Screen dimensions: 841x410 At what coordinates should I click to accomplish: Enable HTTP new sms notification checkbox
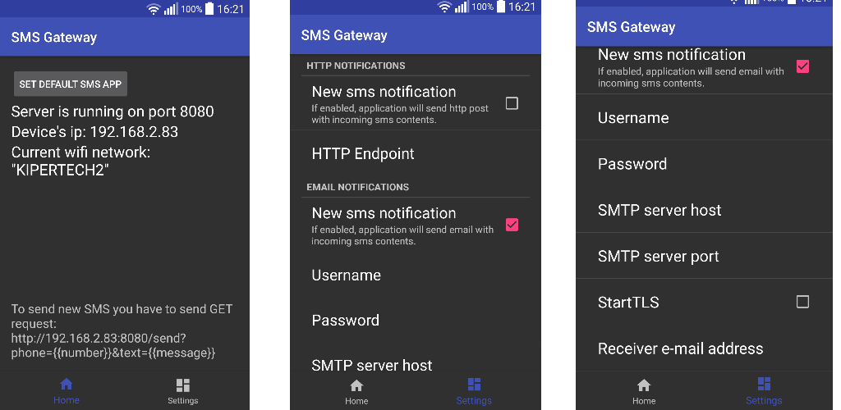point(512,103)
